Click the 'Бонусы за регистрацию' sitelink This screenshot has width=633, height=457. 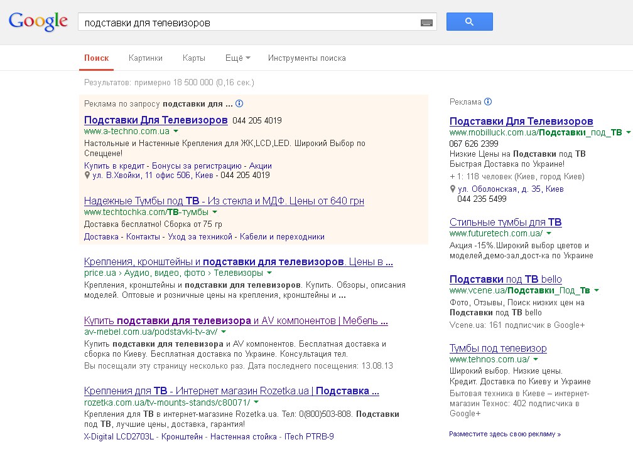197,165
